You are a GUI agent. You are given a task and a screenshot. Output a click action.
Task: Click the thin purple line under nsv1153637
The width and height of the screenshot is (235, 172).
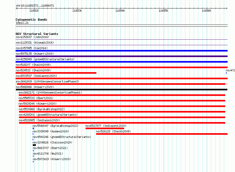pos(121,39)
